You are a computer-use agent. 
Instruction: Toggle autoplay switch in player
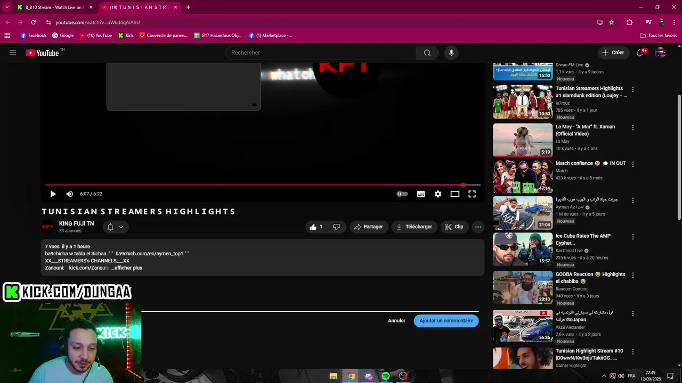402,194
